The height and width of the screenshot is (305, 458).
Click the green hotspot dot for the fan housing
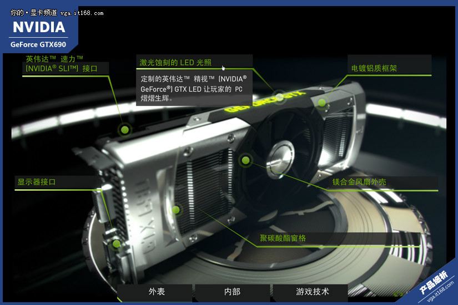tap(245, 160)
